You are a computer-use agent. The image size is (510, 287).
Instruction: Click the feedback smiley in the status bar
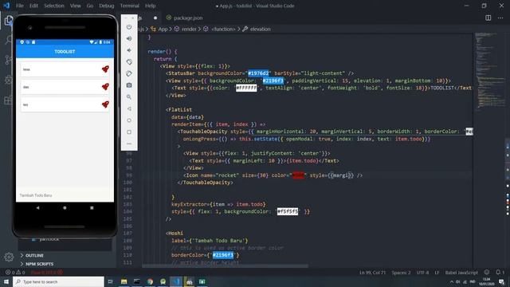(x=487, y=273)
